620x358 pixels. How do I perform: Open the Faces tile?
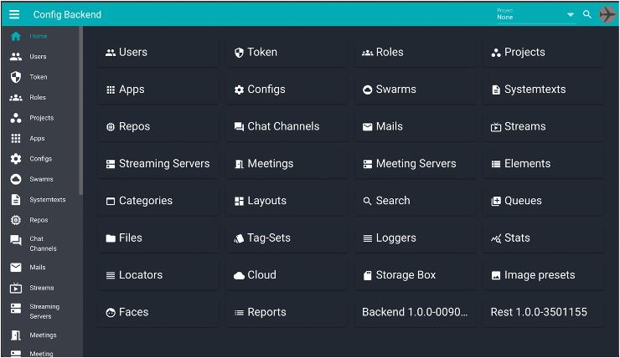coord(158,312)
